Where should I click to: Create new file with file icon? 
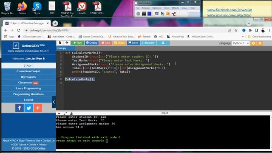[60, 43]
